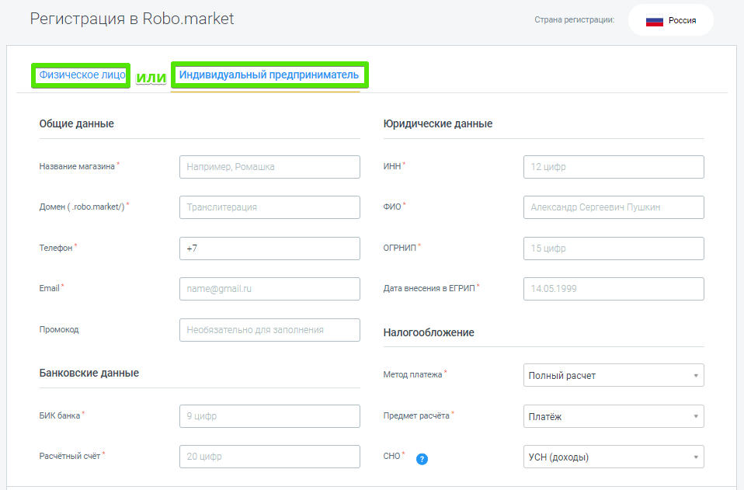Click the ИНН input field
This screenshot has width=744, height=490.
coord(614,167)
